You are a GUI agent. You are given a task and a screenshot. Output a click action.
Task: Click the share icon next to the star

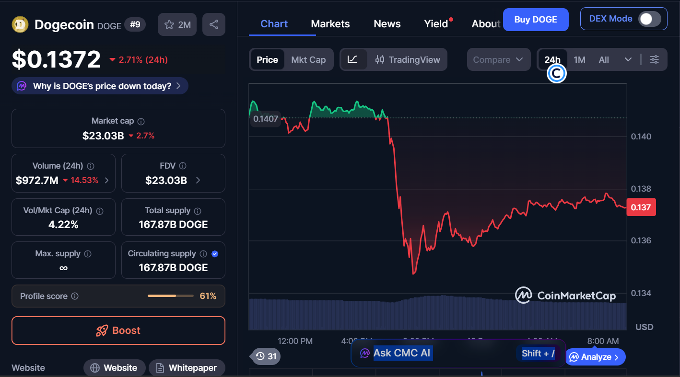click(213, 24)
